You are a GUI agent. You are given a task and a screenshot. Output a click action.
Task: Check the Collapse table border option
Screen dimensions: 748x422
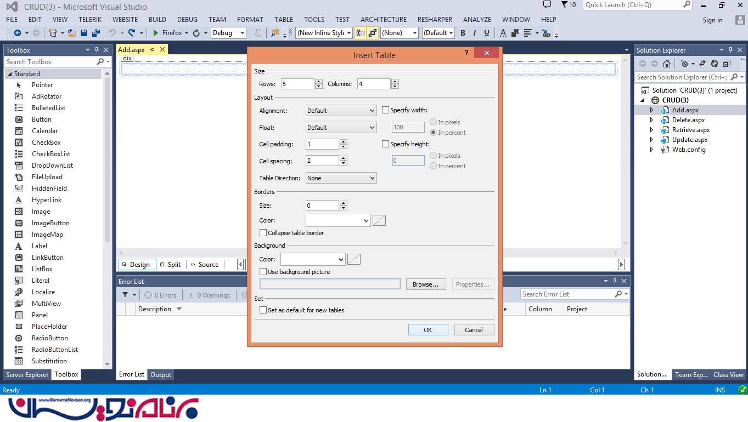[x=263, y=233]
